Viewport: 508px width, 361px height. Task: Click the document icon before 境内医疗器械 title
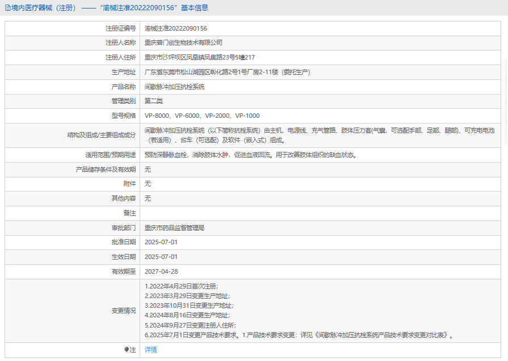8,8
